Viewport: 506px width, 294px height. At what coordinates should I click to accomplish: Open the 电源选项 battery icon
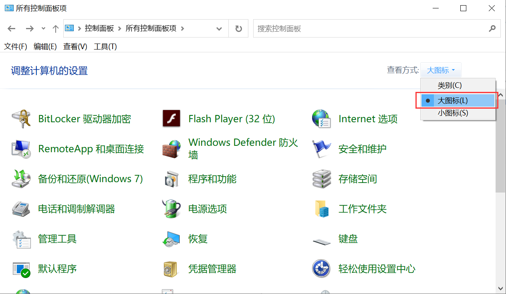click(x=171, y=209)
